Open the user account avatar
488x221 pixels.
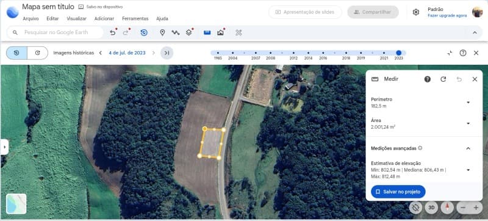(x=477, y=12)
